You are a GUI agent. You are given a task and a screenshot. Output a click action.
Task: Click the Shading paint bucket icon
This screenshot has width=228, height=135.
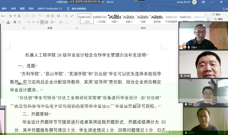[60, 22]
